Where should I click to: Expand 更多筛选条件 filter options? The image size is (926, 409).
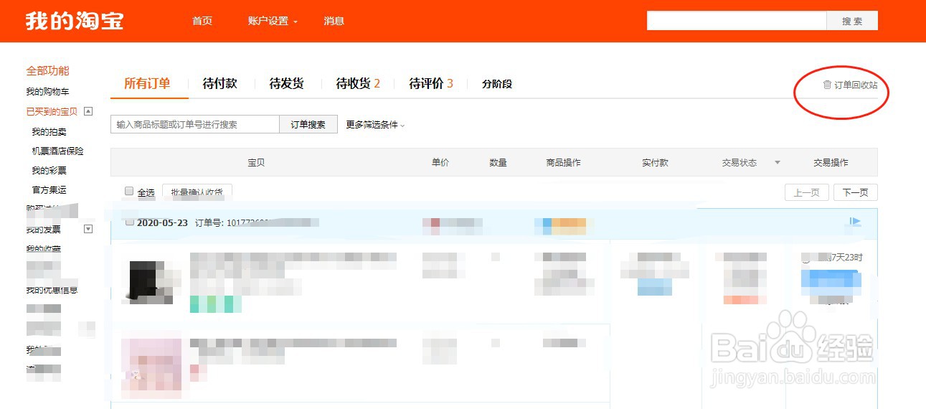click(375, 125)
